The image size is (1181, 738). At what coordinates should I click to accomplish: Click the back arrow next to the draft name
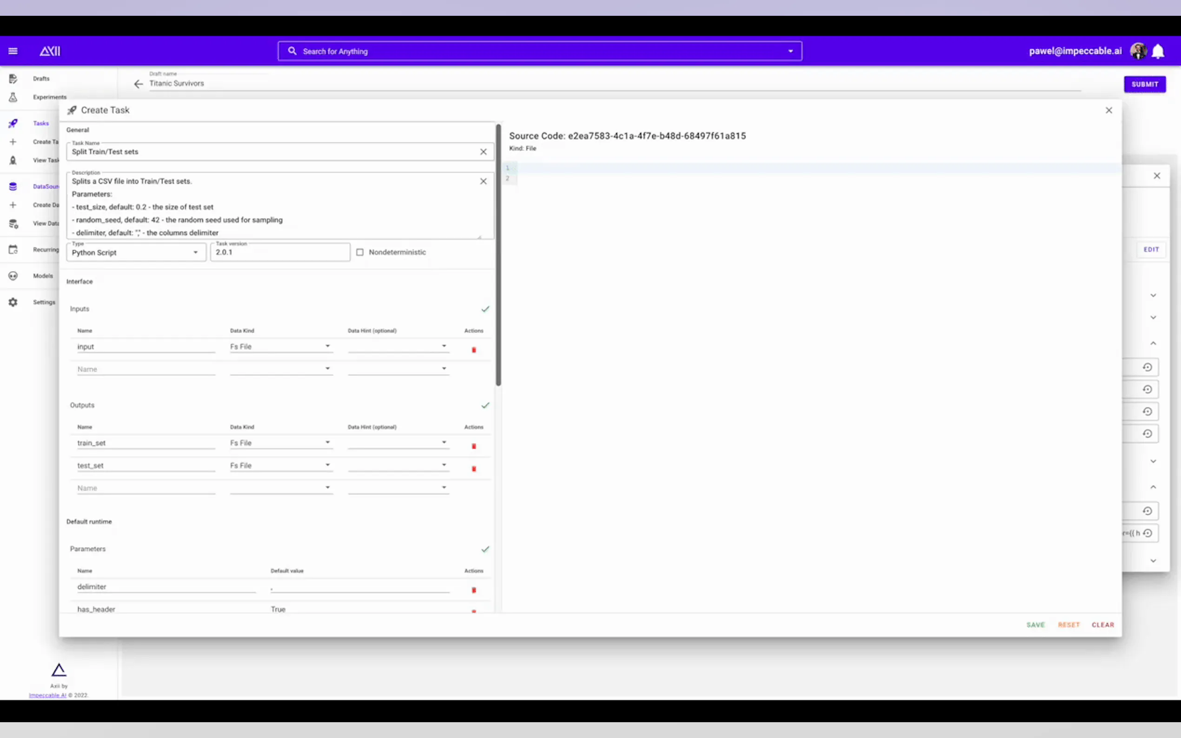(x=138, y=85)
